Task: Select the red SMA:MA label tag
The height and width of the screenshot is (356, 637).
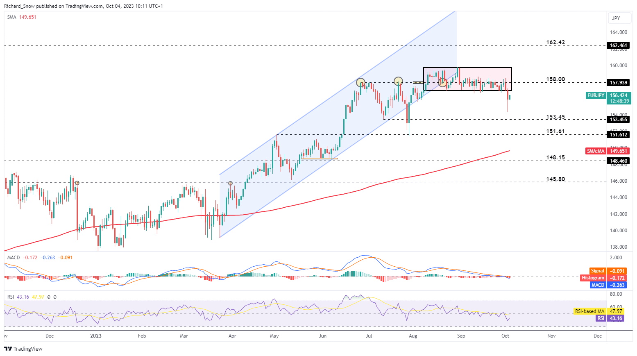Action: [596, 151]
